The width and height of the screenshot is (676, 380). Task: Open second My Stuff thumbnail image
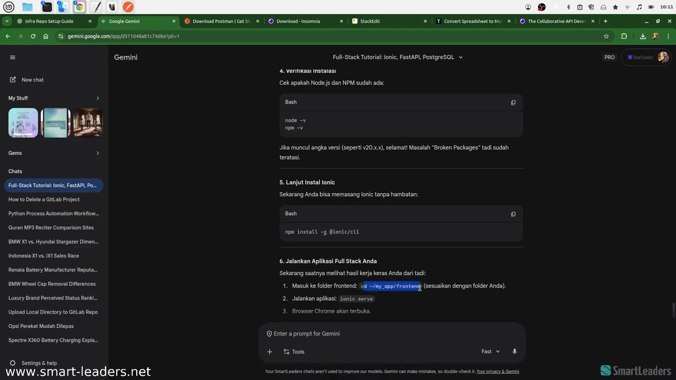pyautogui.click(x=55, y=122)
